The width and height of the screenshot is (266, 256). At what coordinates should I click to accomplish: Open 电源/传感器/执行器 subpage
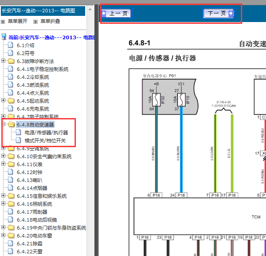(x=46, y=133)
